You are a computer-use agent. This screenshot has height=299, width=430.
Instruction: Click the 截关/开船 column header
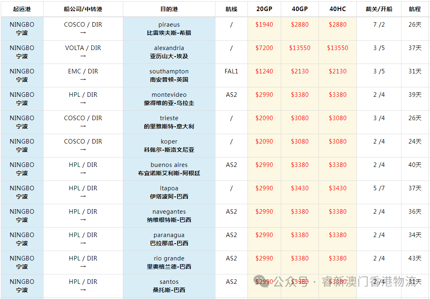point(379,9)
